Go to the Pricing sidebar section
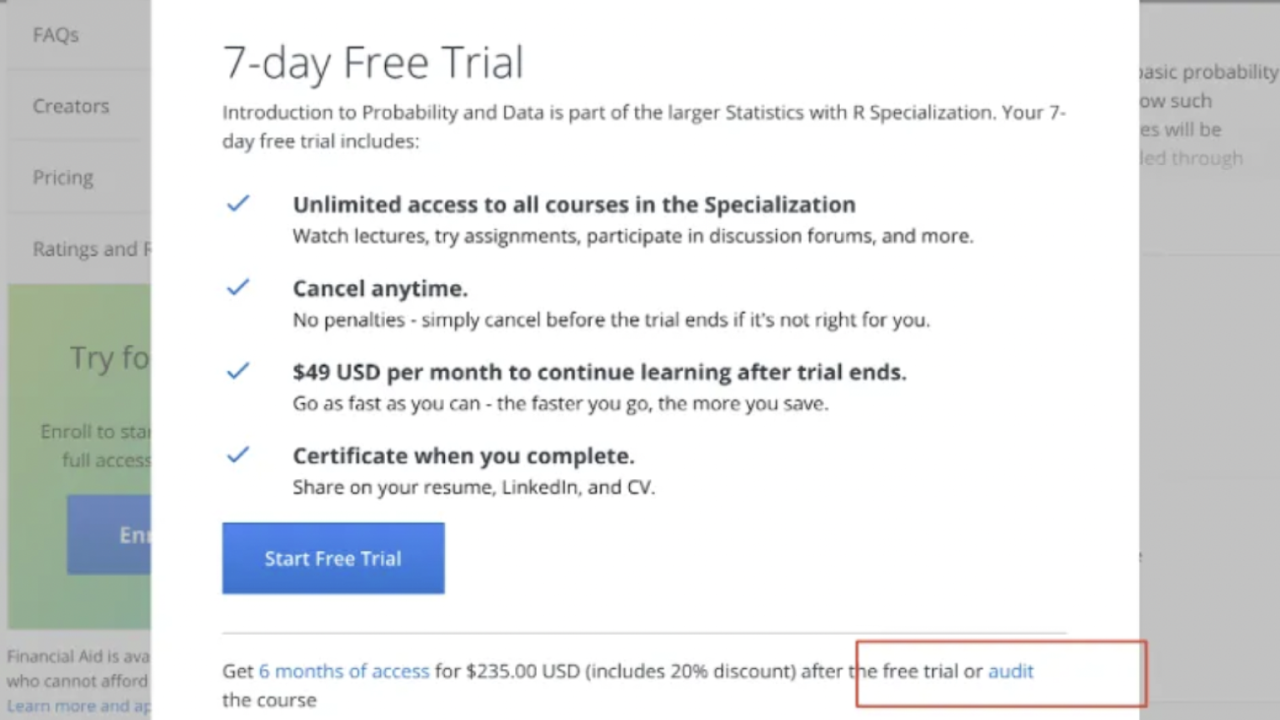This screenshot has height=720, width=1280. click(x=63, y=177)
